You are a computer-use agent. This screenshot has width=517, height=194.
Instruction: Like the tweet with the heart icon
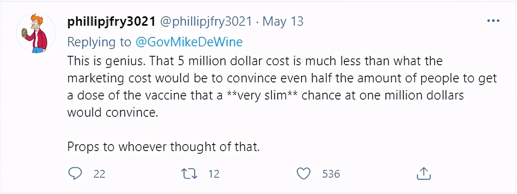pos(304,173)
